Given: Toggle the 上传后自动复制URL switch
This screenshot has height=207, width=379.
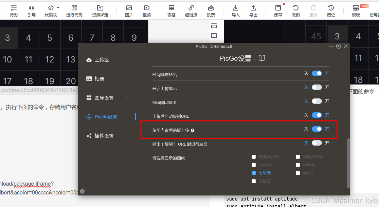Looking at the screenshot, I should [x=317, y=115].
